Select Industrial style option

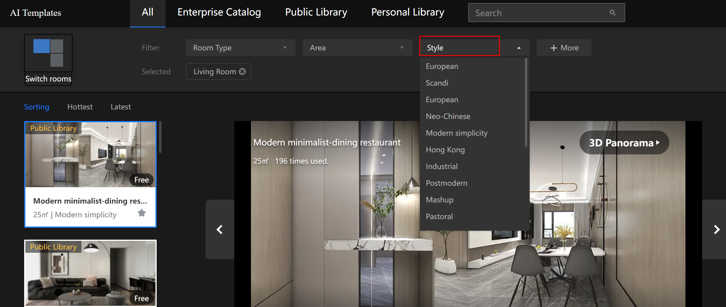pyautogui.click(x=472, y=166)
